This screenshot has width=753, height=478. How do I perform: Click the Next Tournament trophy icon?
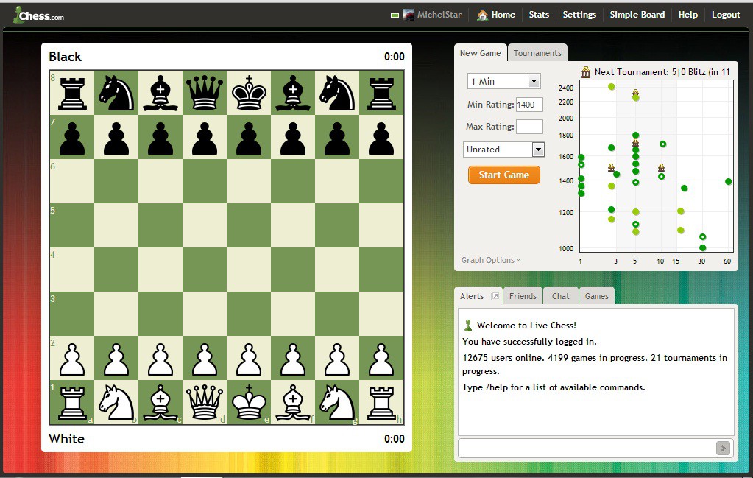[585, 72]
